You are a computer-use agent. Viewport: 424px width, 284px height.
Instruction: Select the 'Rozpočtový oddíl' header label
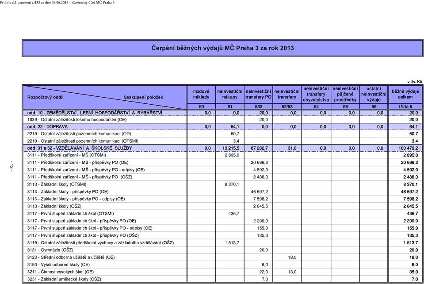click(46, 97)
